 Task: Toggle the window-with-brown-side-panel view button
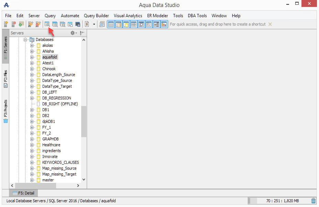119,24
